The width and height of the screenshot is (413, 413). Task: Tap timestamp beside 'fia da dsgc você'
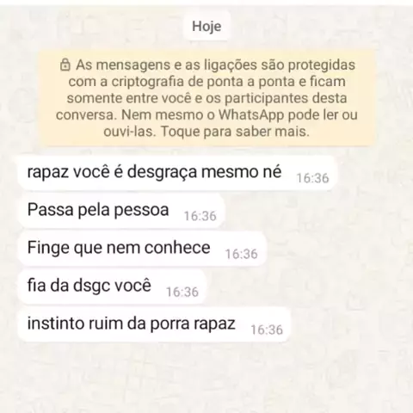(x=182, y=292)
